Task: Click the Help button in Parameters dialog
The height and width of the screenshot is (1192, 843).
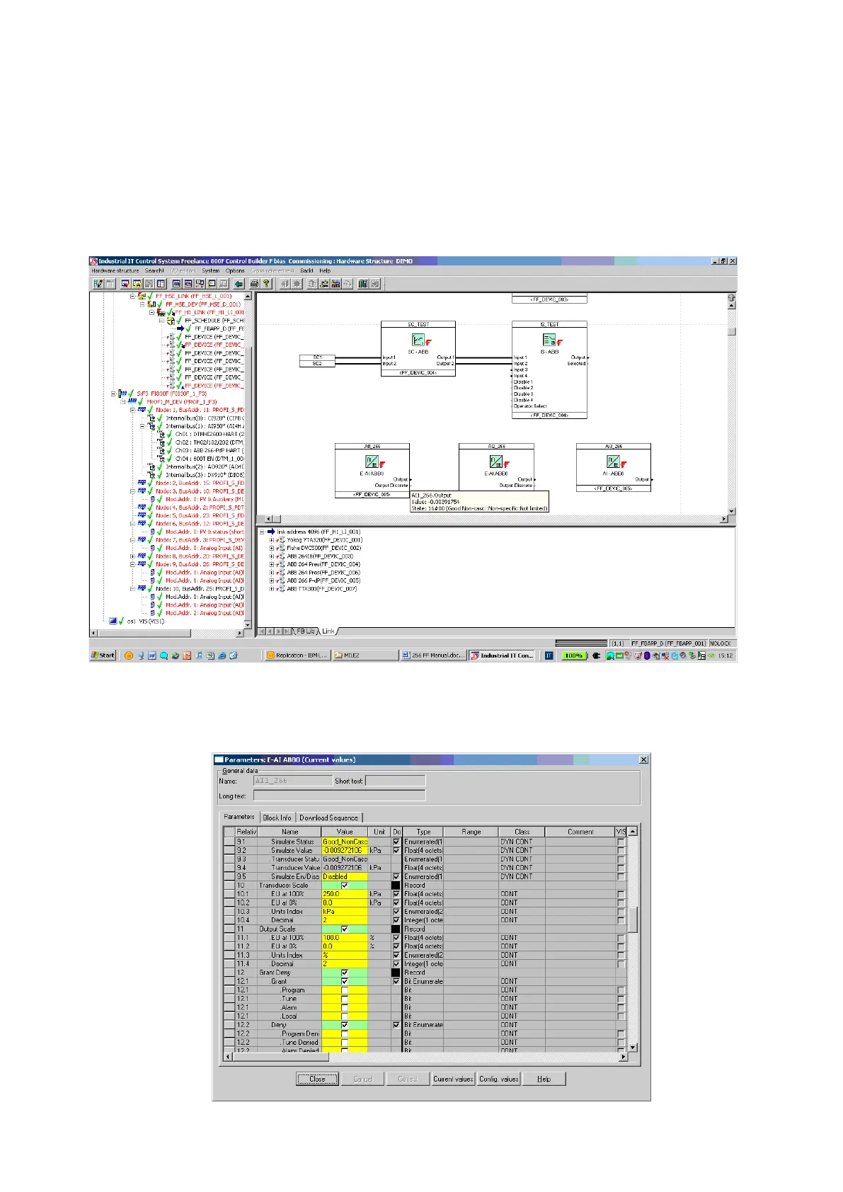Action: pos(544,1079)
